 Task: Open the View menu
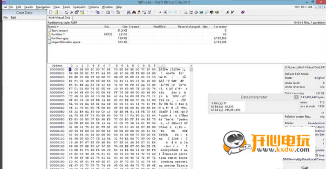(x=56, y=7)
